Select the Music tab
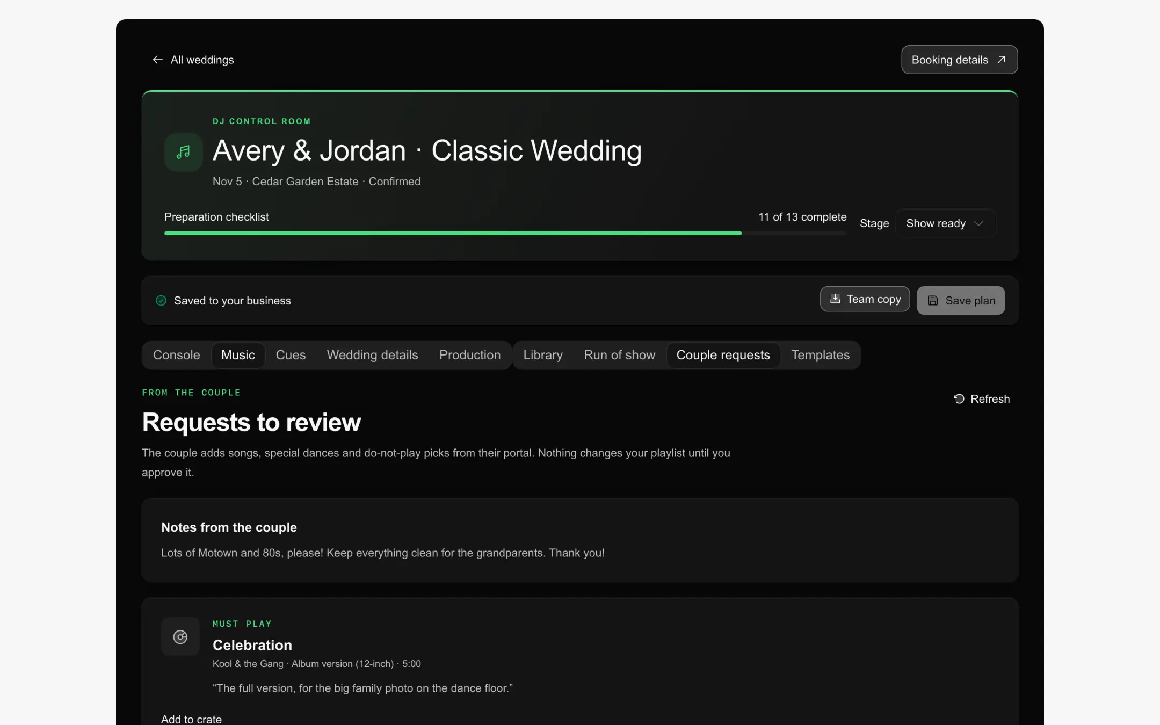The height and width of the screenshot is (725, 1160). click(x=238, y=355)
